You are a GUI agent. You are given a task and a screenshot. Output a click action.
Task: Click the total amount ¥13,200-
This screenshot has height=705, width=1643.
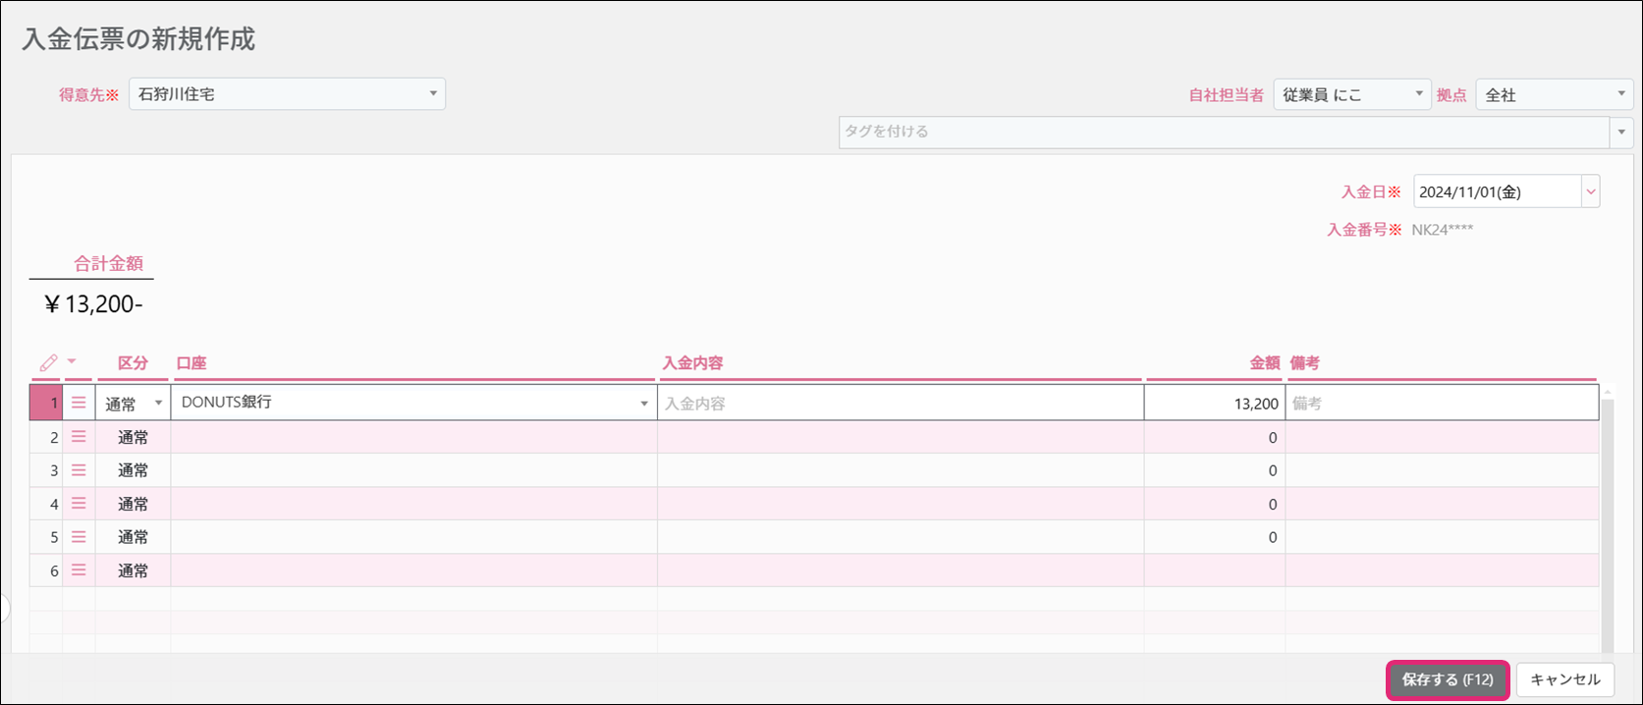[x=93, y=304]
